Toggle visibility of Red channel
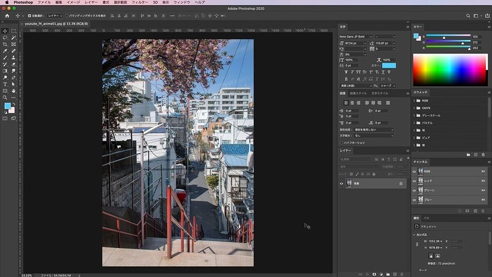The image size is (492, 277). click(414, 181)
